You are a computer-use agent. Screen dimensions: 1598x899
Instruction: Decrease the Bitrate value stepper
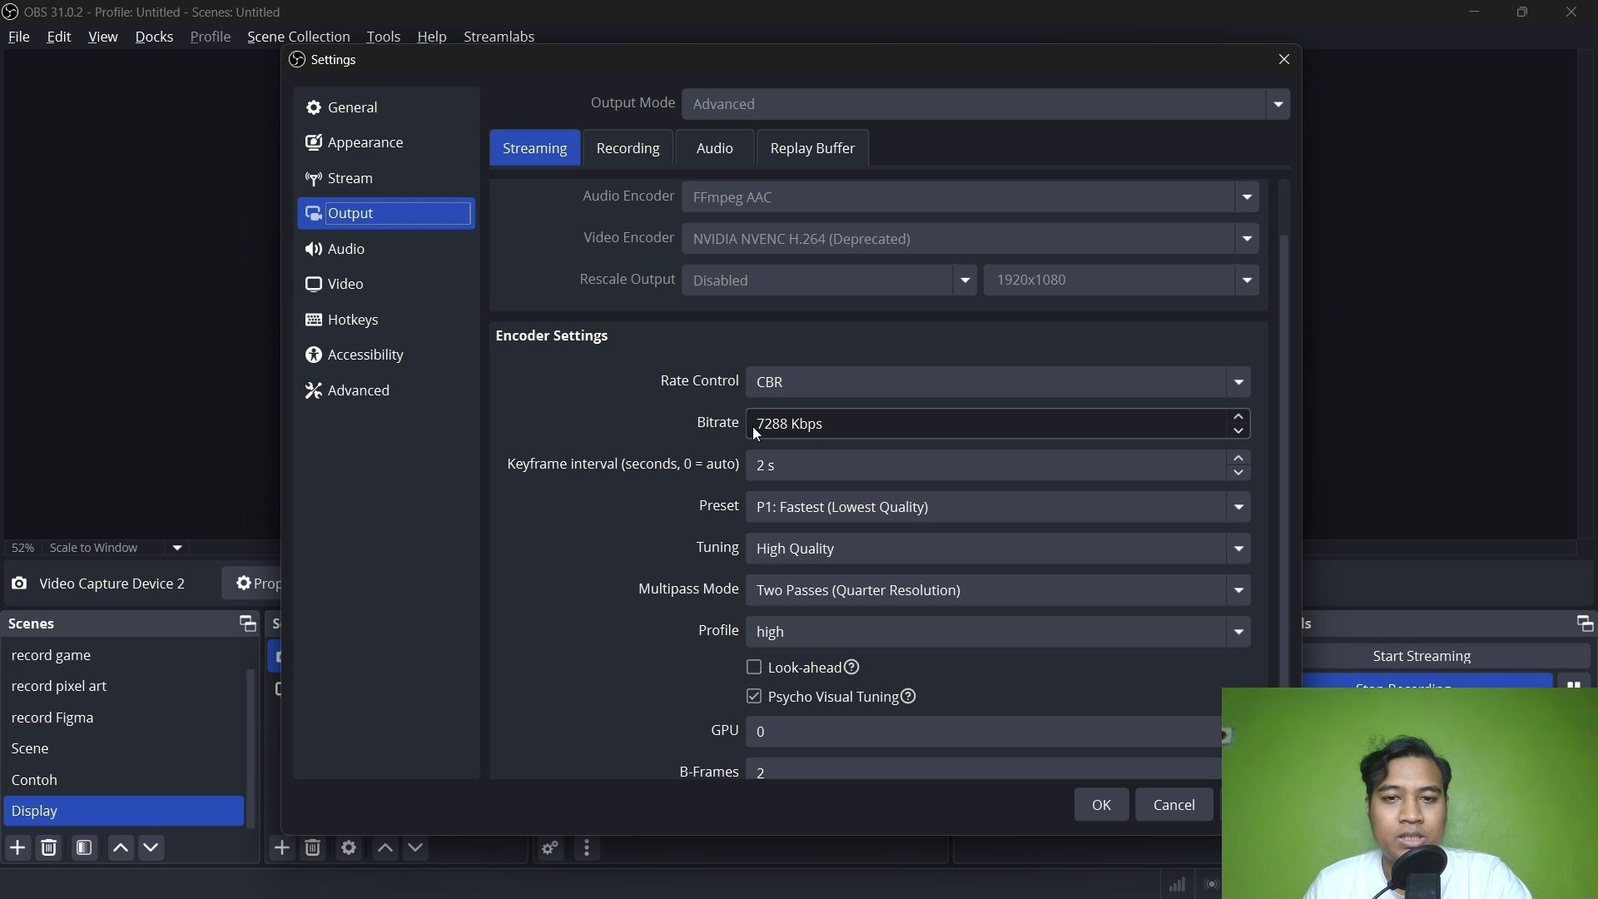point(1239,432)
